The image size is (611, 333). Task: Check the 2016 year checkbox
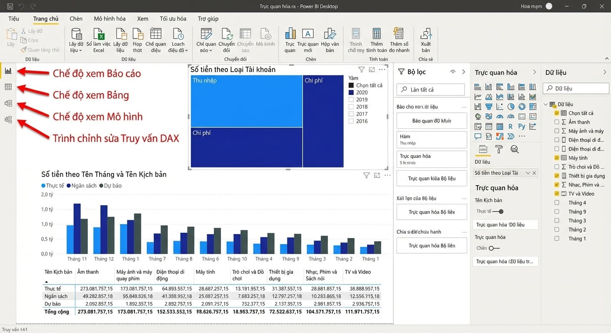pos(351,121)
